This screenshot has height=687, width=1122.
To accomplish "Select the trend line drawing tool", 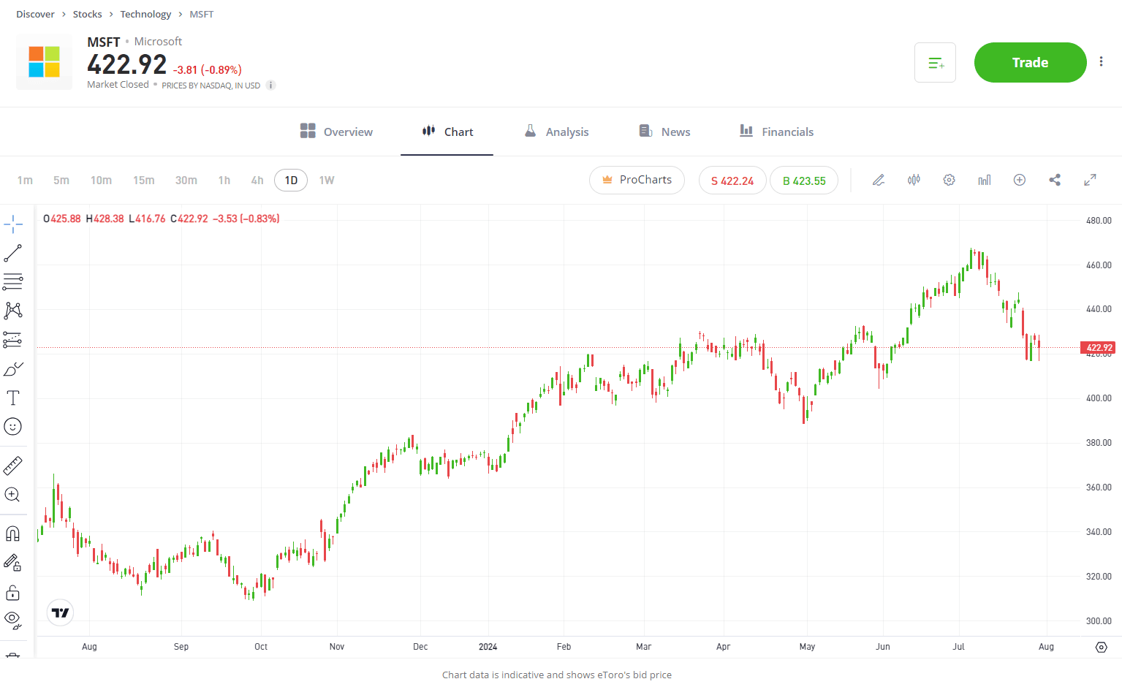I will (13, 253).
